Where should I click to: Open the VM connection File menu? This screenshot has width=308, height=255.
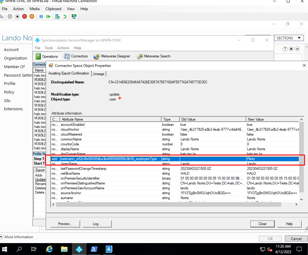pyautogui.click(x=5, y=9)
